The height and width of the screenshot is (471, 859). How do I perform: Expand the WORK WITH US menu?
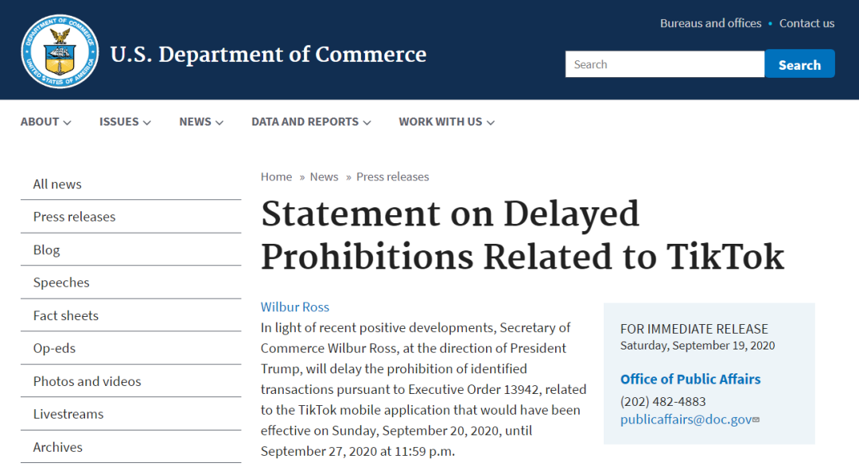pyautogui.click(x=446, y=122)
